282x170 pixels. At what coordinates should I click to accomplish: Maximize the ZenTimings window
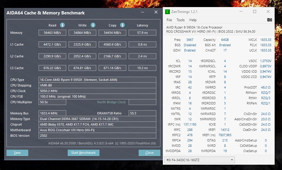(x=255, y=11)
